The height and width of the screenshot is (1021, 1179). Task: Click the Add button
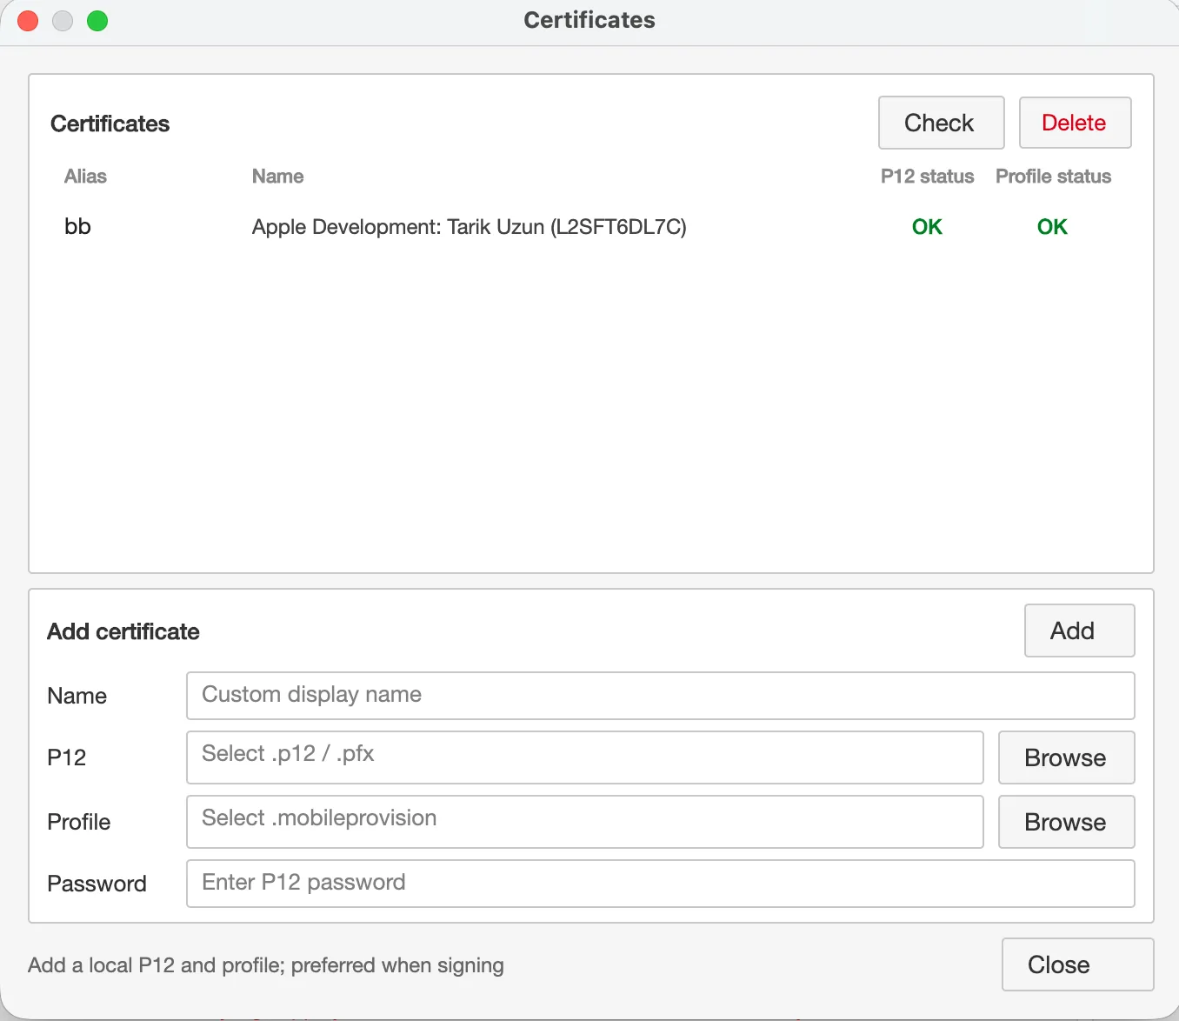1079,631
